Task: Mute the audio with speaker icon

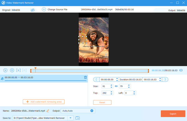Action: pyautogui.click(x=181, y=70)
